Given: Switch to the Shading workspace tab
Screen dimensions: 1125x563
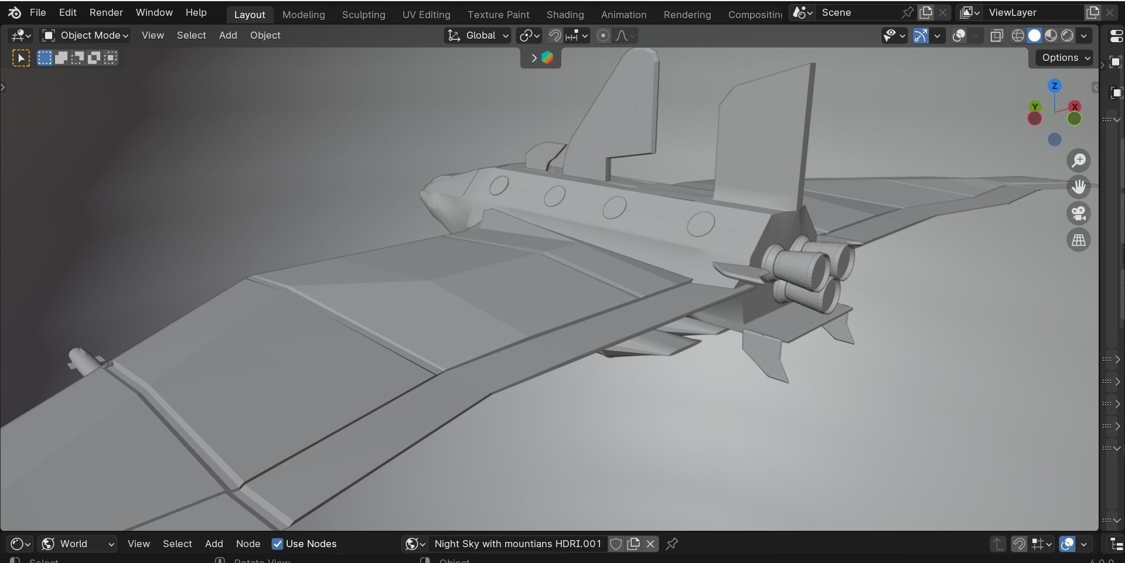Looking at the screenshot, I should click(x=565, y=15).
